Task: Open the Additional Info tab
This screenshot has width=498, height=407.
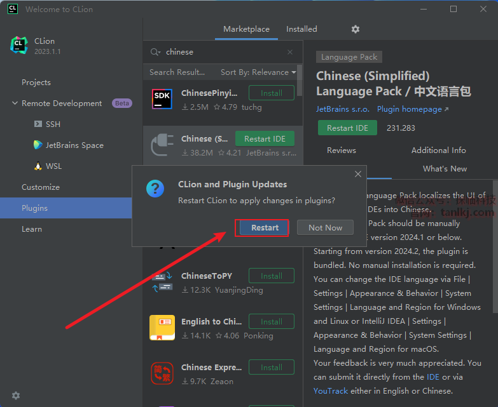Action: (x=438, y=150)
